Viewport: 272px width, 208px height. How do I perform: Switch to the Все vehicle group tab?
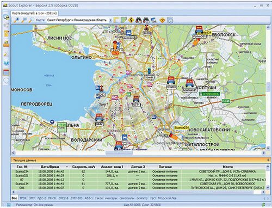click(14, 198)
